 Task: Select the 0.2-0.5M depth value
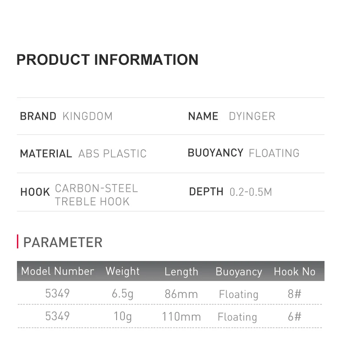(251, 192)
